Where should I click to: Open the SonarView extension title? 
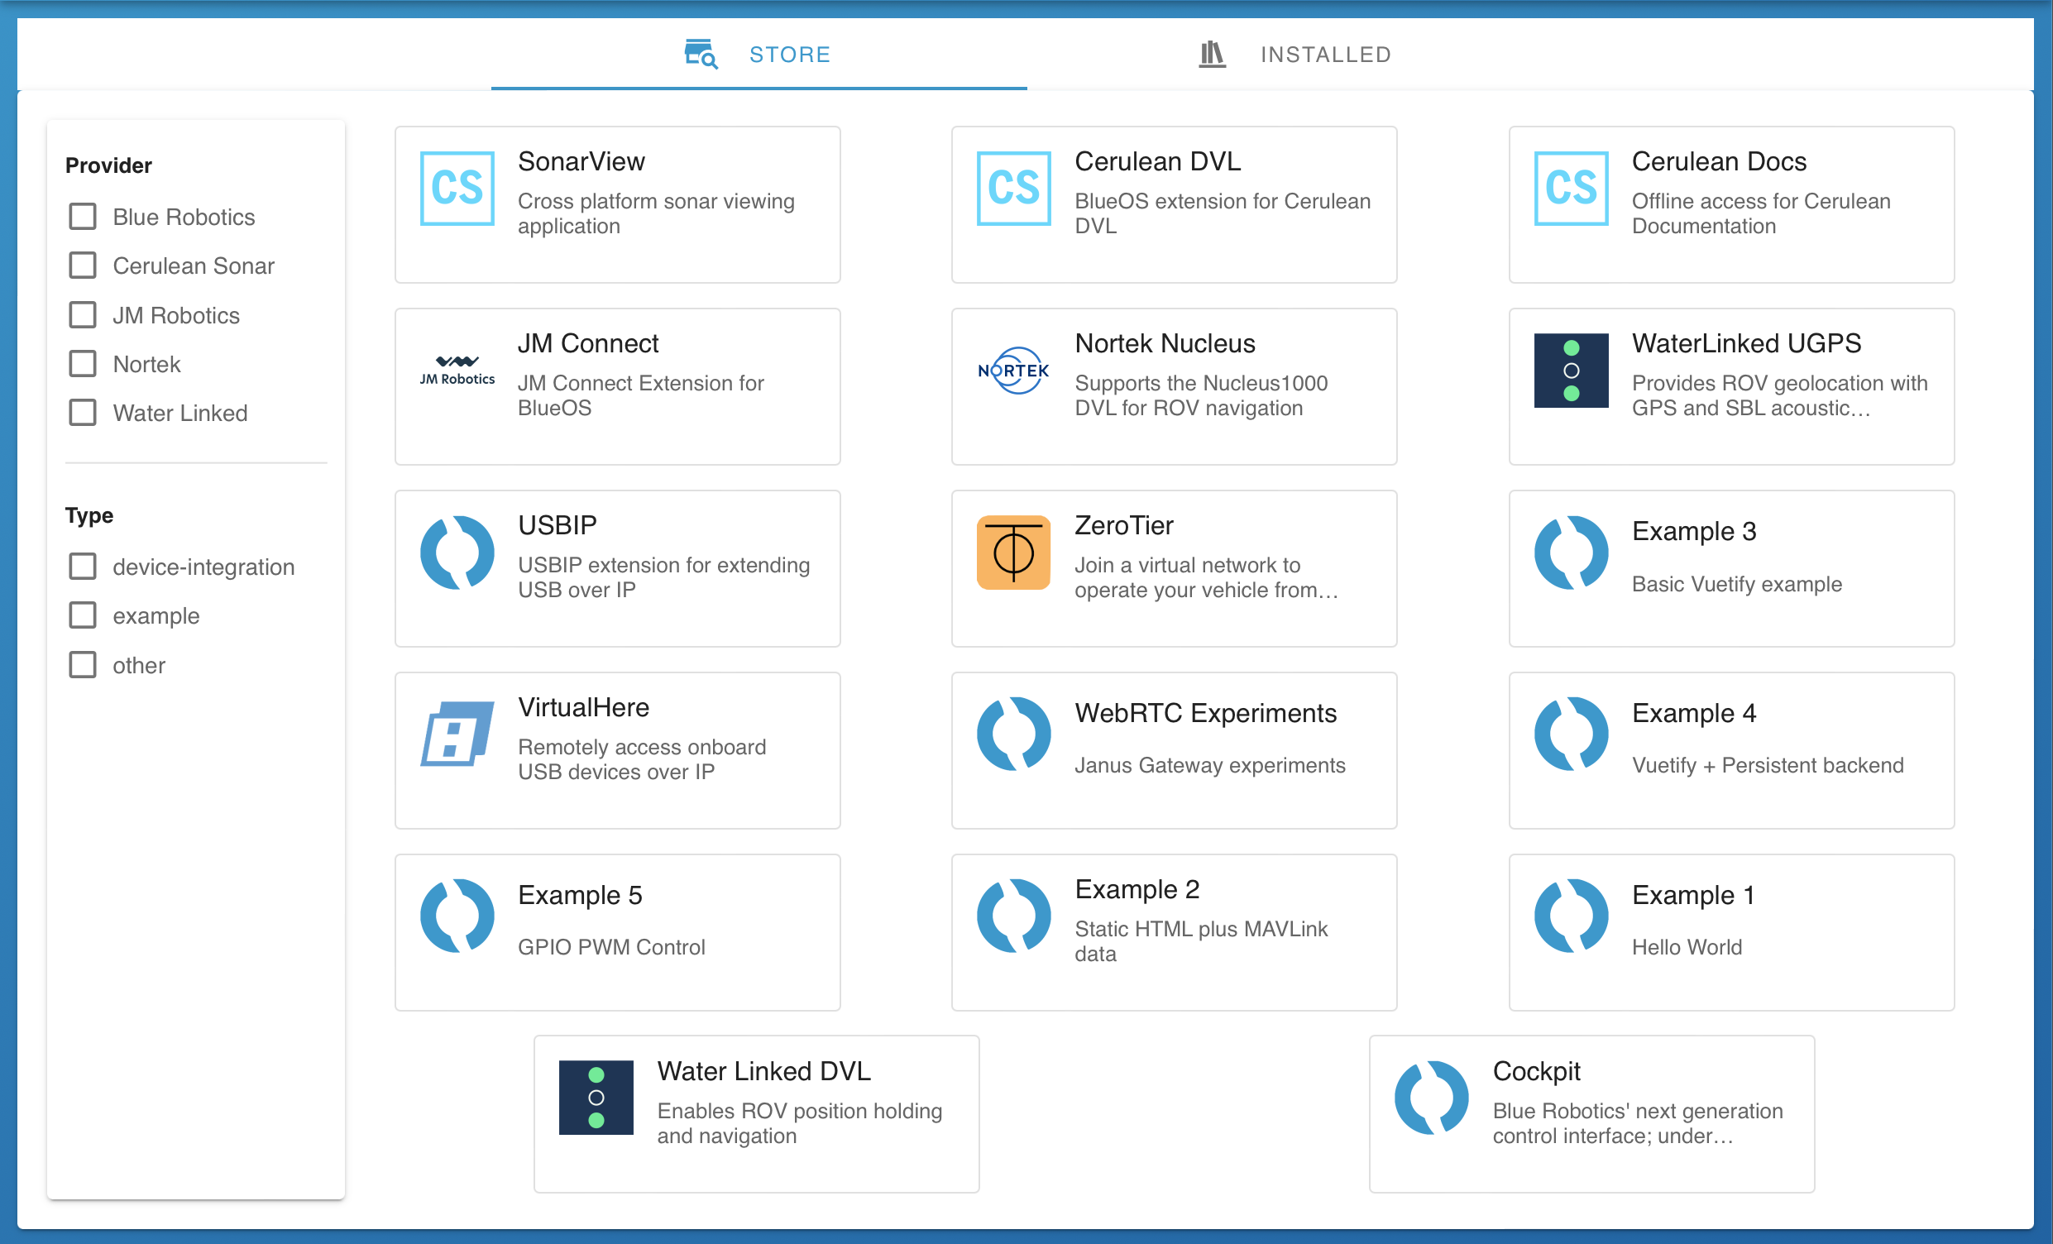pyautogui.click(x=581, y=161)
